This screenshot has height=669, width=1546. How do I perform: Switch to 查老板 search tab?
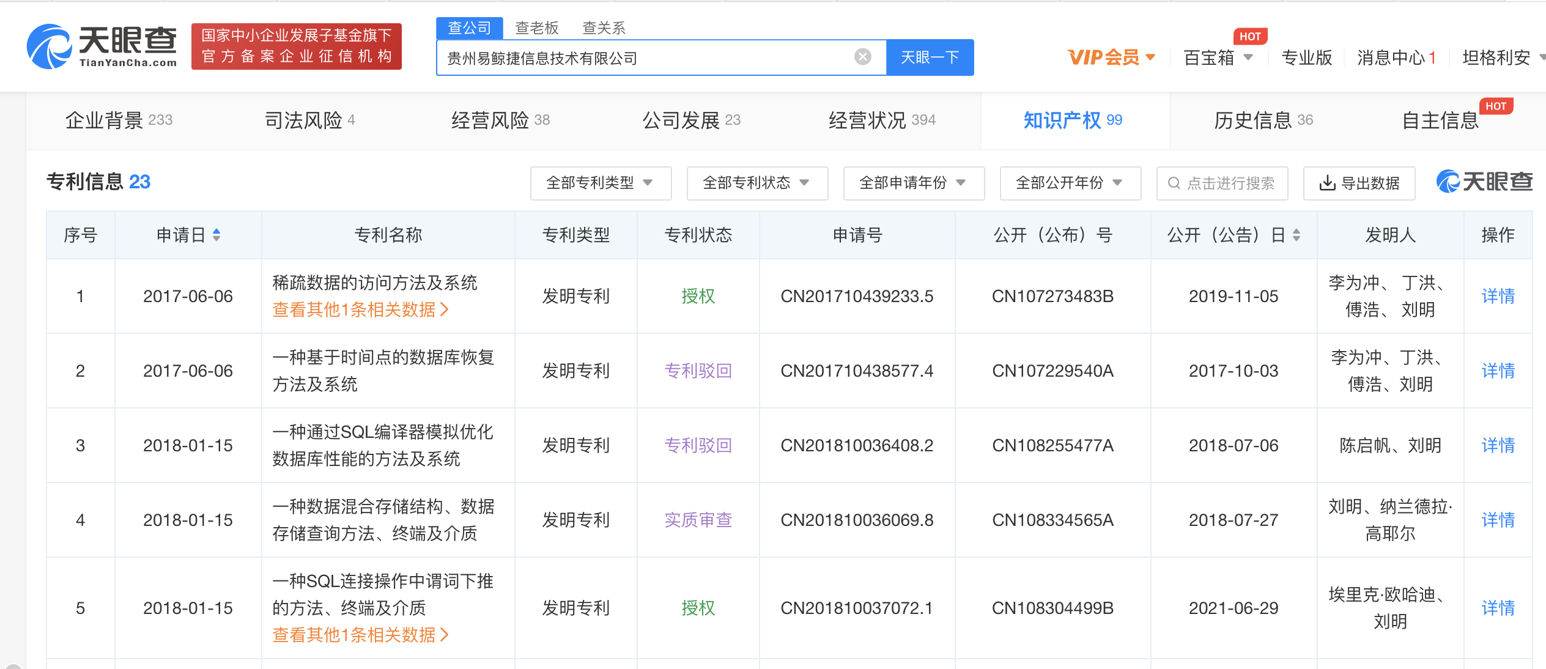pos(536,28)
